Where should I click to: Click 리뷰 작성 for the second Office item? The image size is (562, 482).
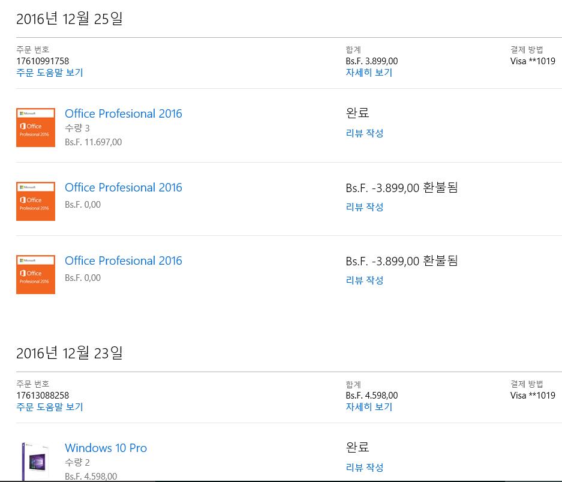tap(365, 207)
